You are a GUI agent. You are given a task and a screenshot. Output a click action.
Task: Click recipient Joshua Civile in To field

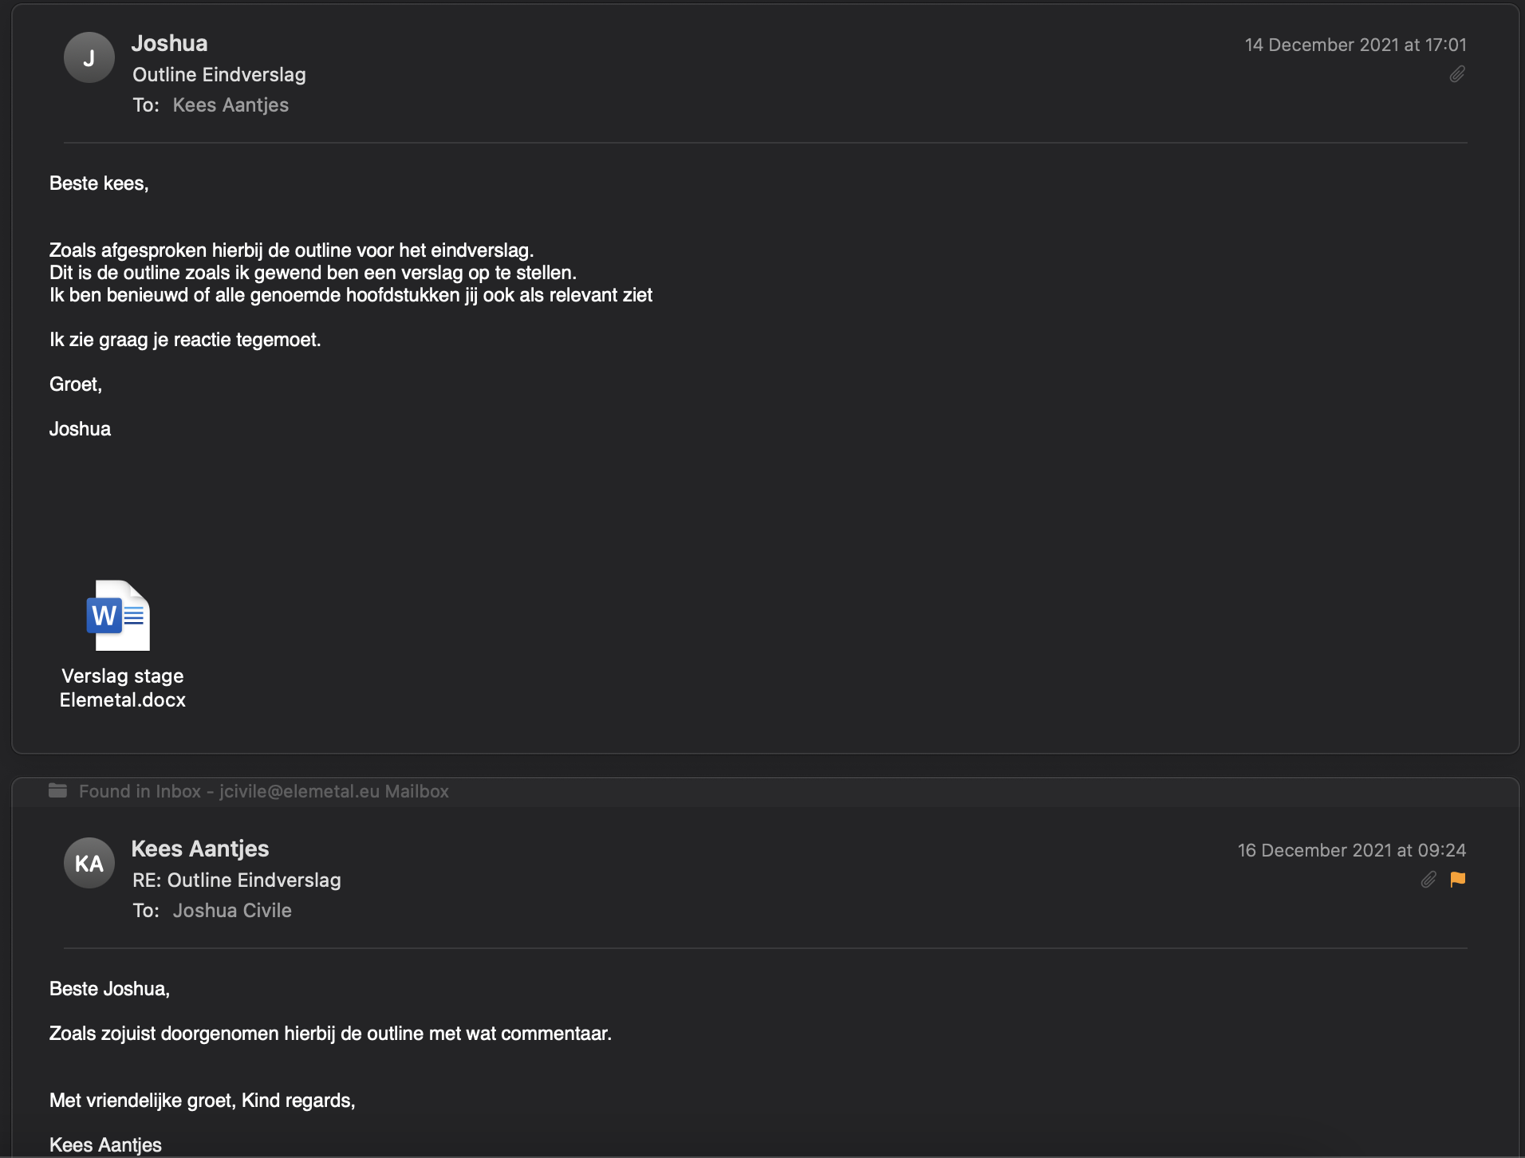pos(232,911)
